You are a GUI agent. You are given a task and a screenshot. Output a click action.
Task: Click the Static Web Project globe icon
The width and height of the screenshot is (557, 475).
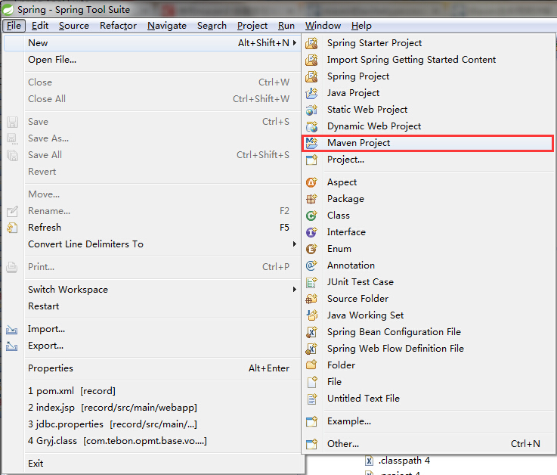pyautogui.click(x=311, y=110)
